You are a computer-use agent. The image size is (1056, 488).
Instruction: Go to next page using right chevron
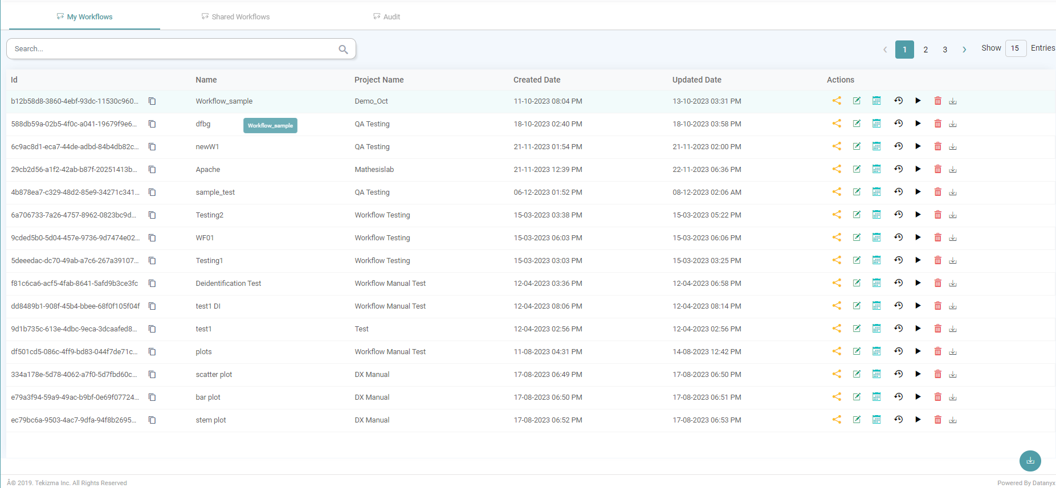tap(964, 50)
